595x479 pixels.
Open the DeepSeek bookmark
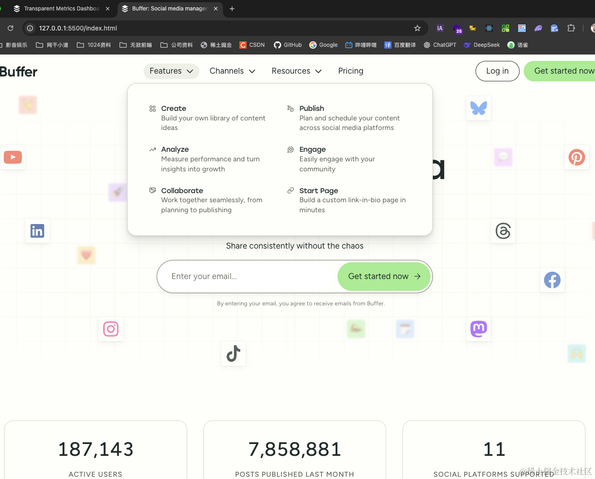[481, 45]
